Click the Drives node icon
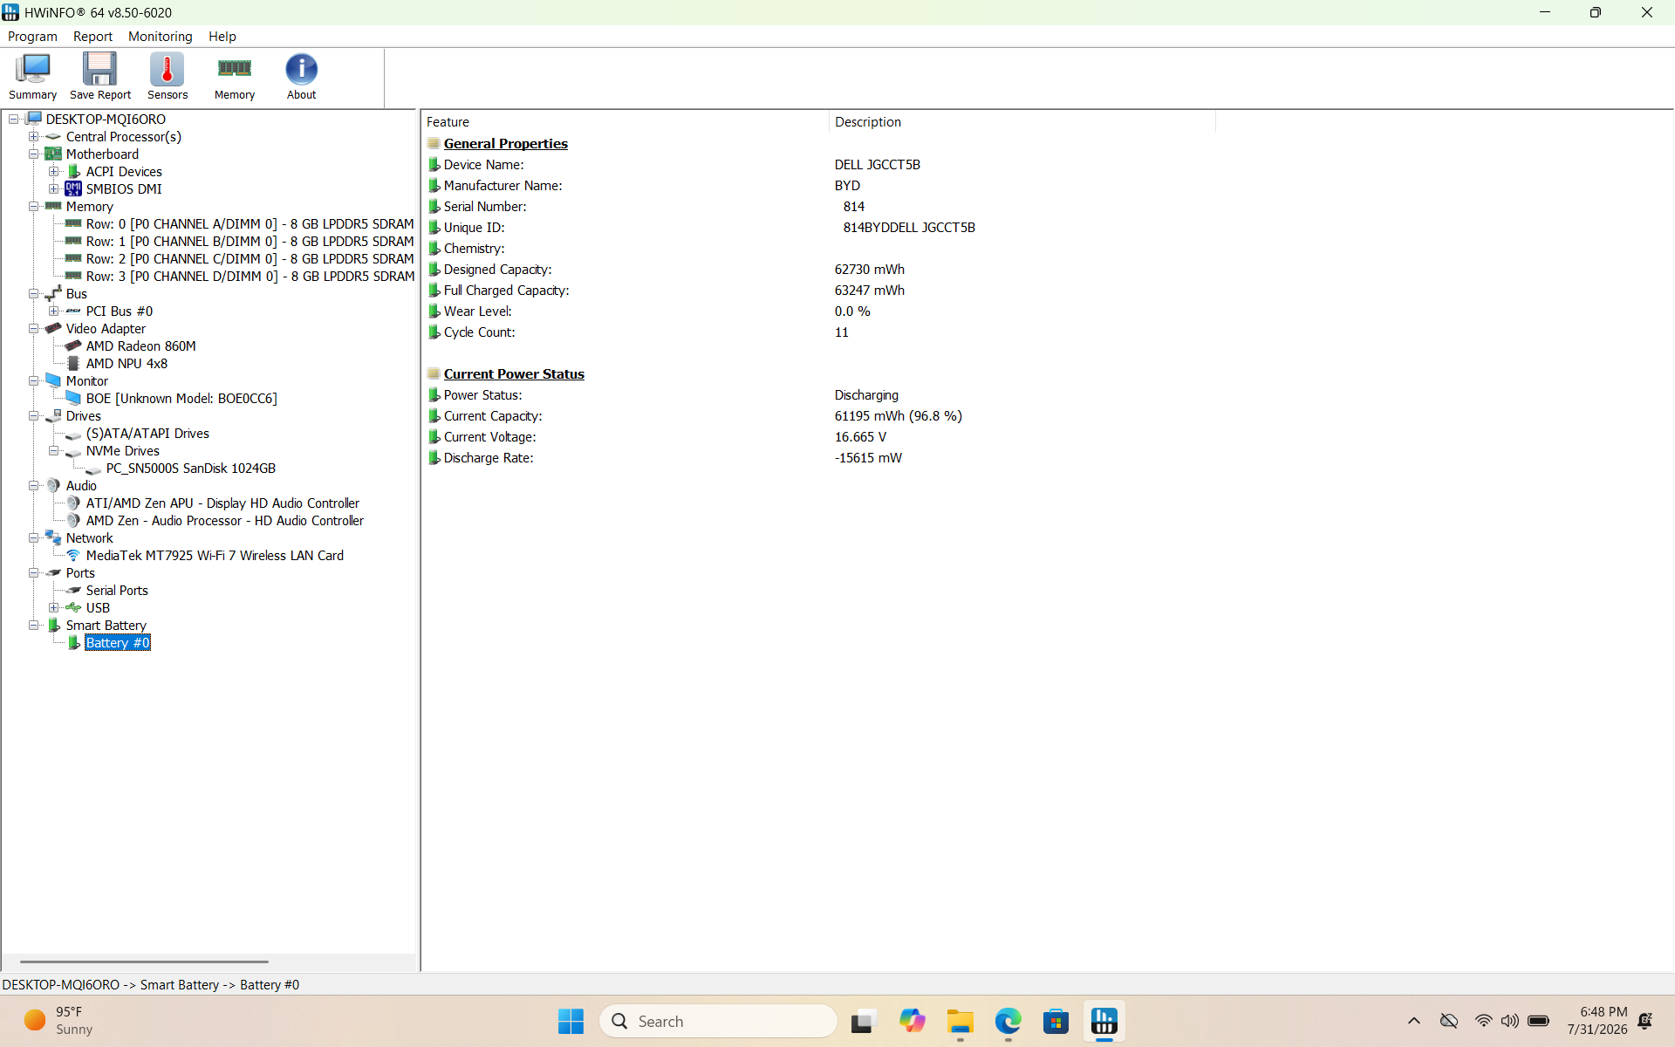 [53, 416]
